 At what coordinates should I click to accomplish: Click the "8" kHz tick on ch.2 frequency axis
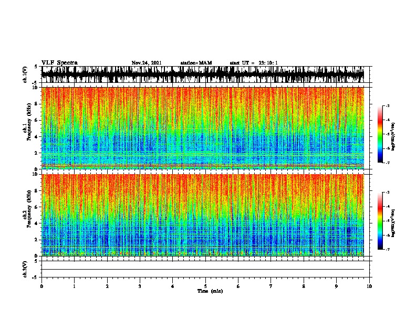(37, 191)
